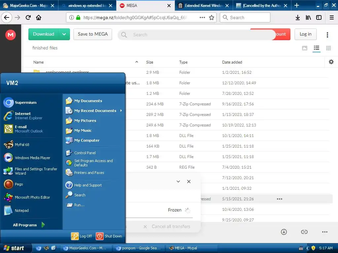Open Printers and Faxes
The height and width of the screenshot is (253, 338).
[x=85, y=173]
